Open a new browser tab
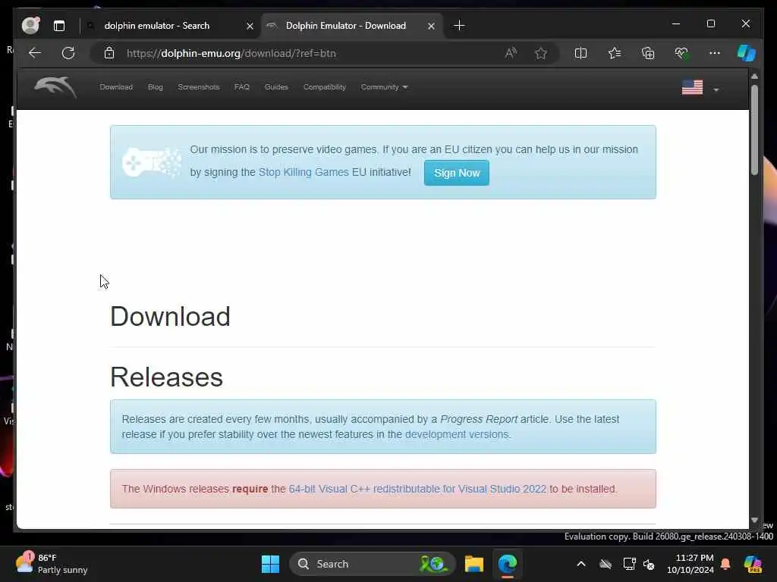 (459, 26)
